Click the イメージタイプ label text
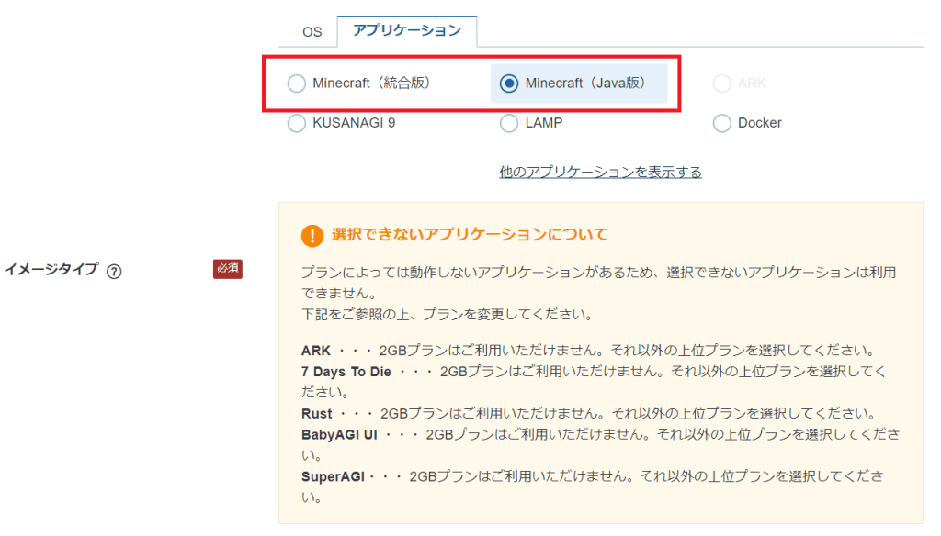This screenshot has width=941, height=536. pos(51,269)
